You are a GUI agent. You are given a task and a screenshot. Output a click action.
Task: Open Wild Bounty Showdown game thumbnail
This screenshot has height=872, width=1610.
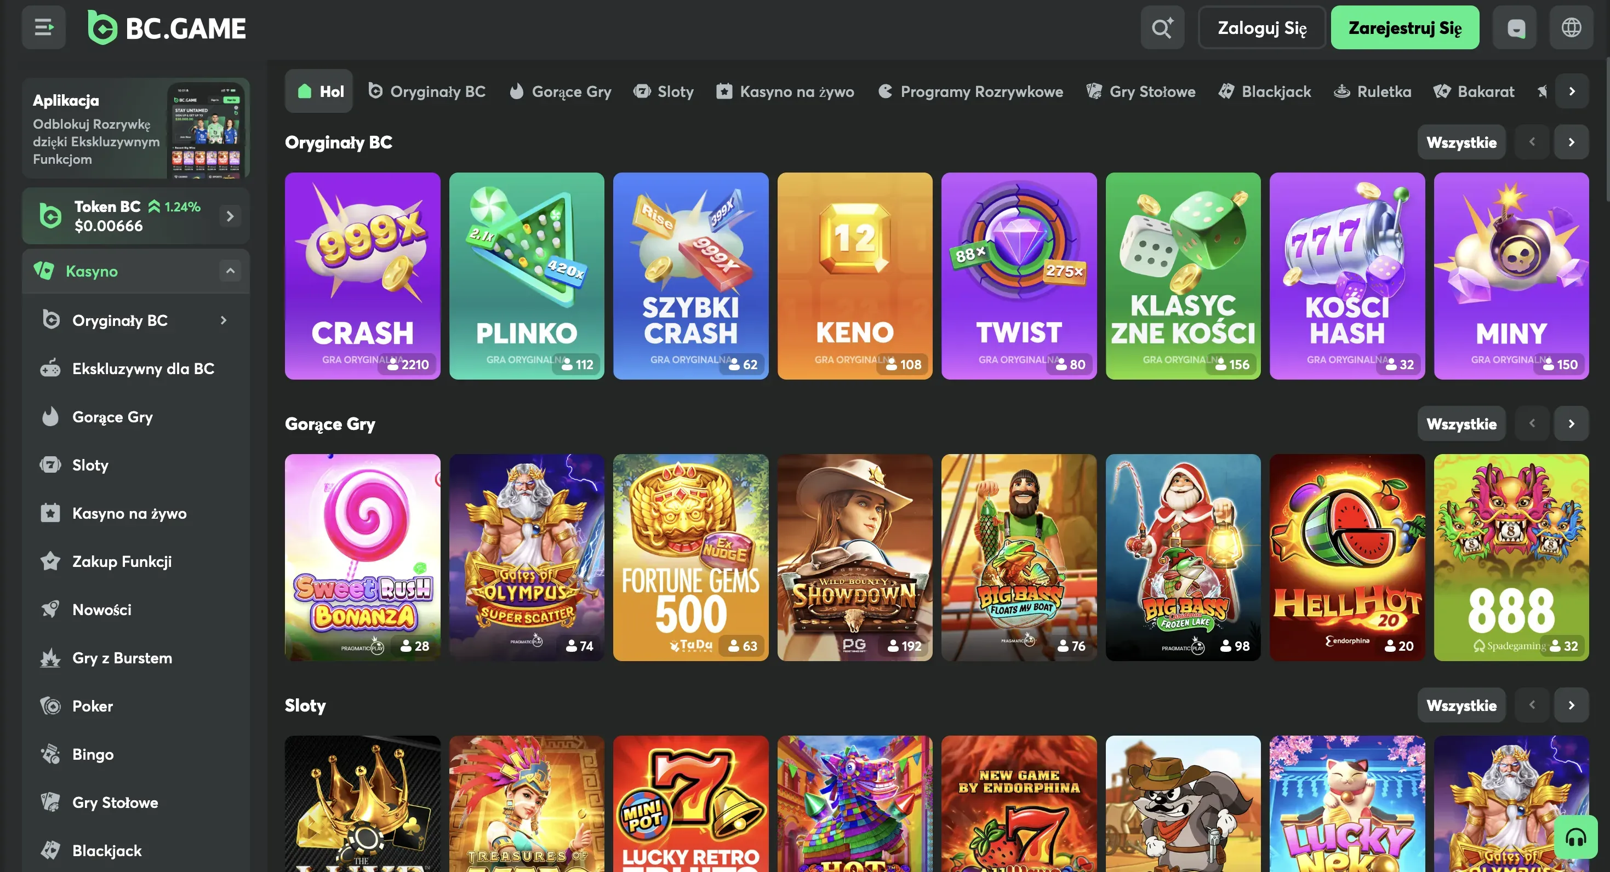coord(855,557)
